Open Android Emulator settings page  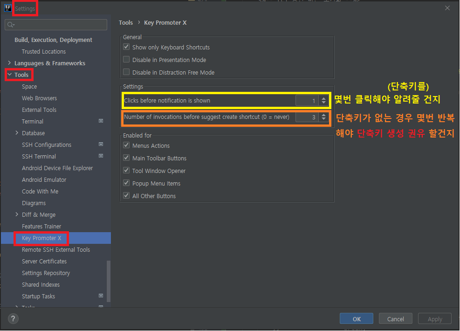(44, 179)
